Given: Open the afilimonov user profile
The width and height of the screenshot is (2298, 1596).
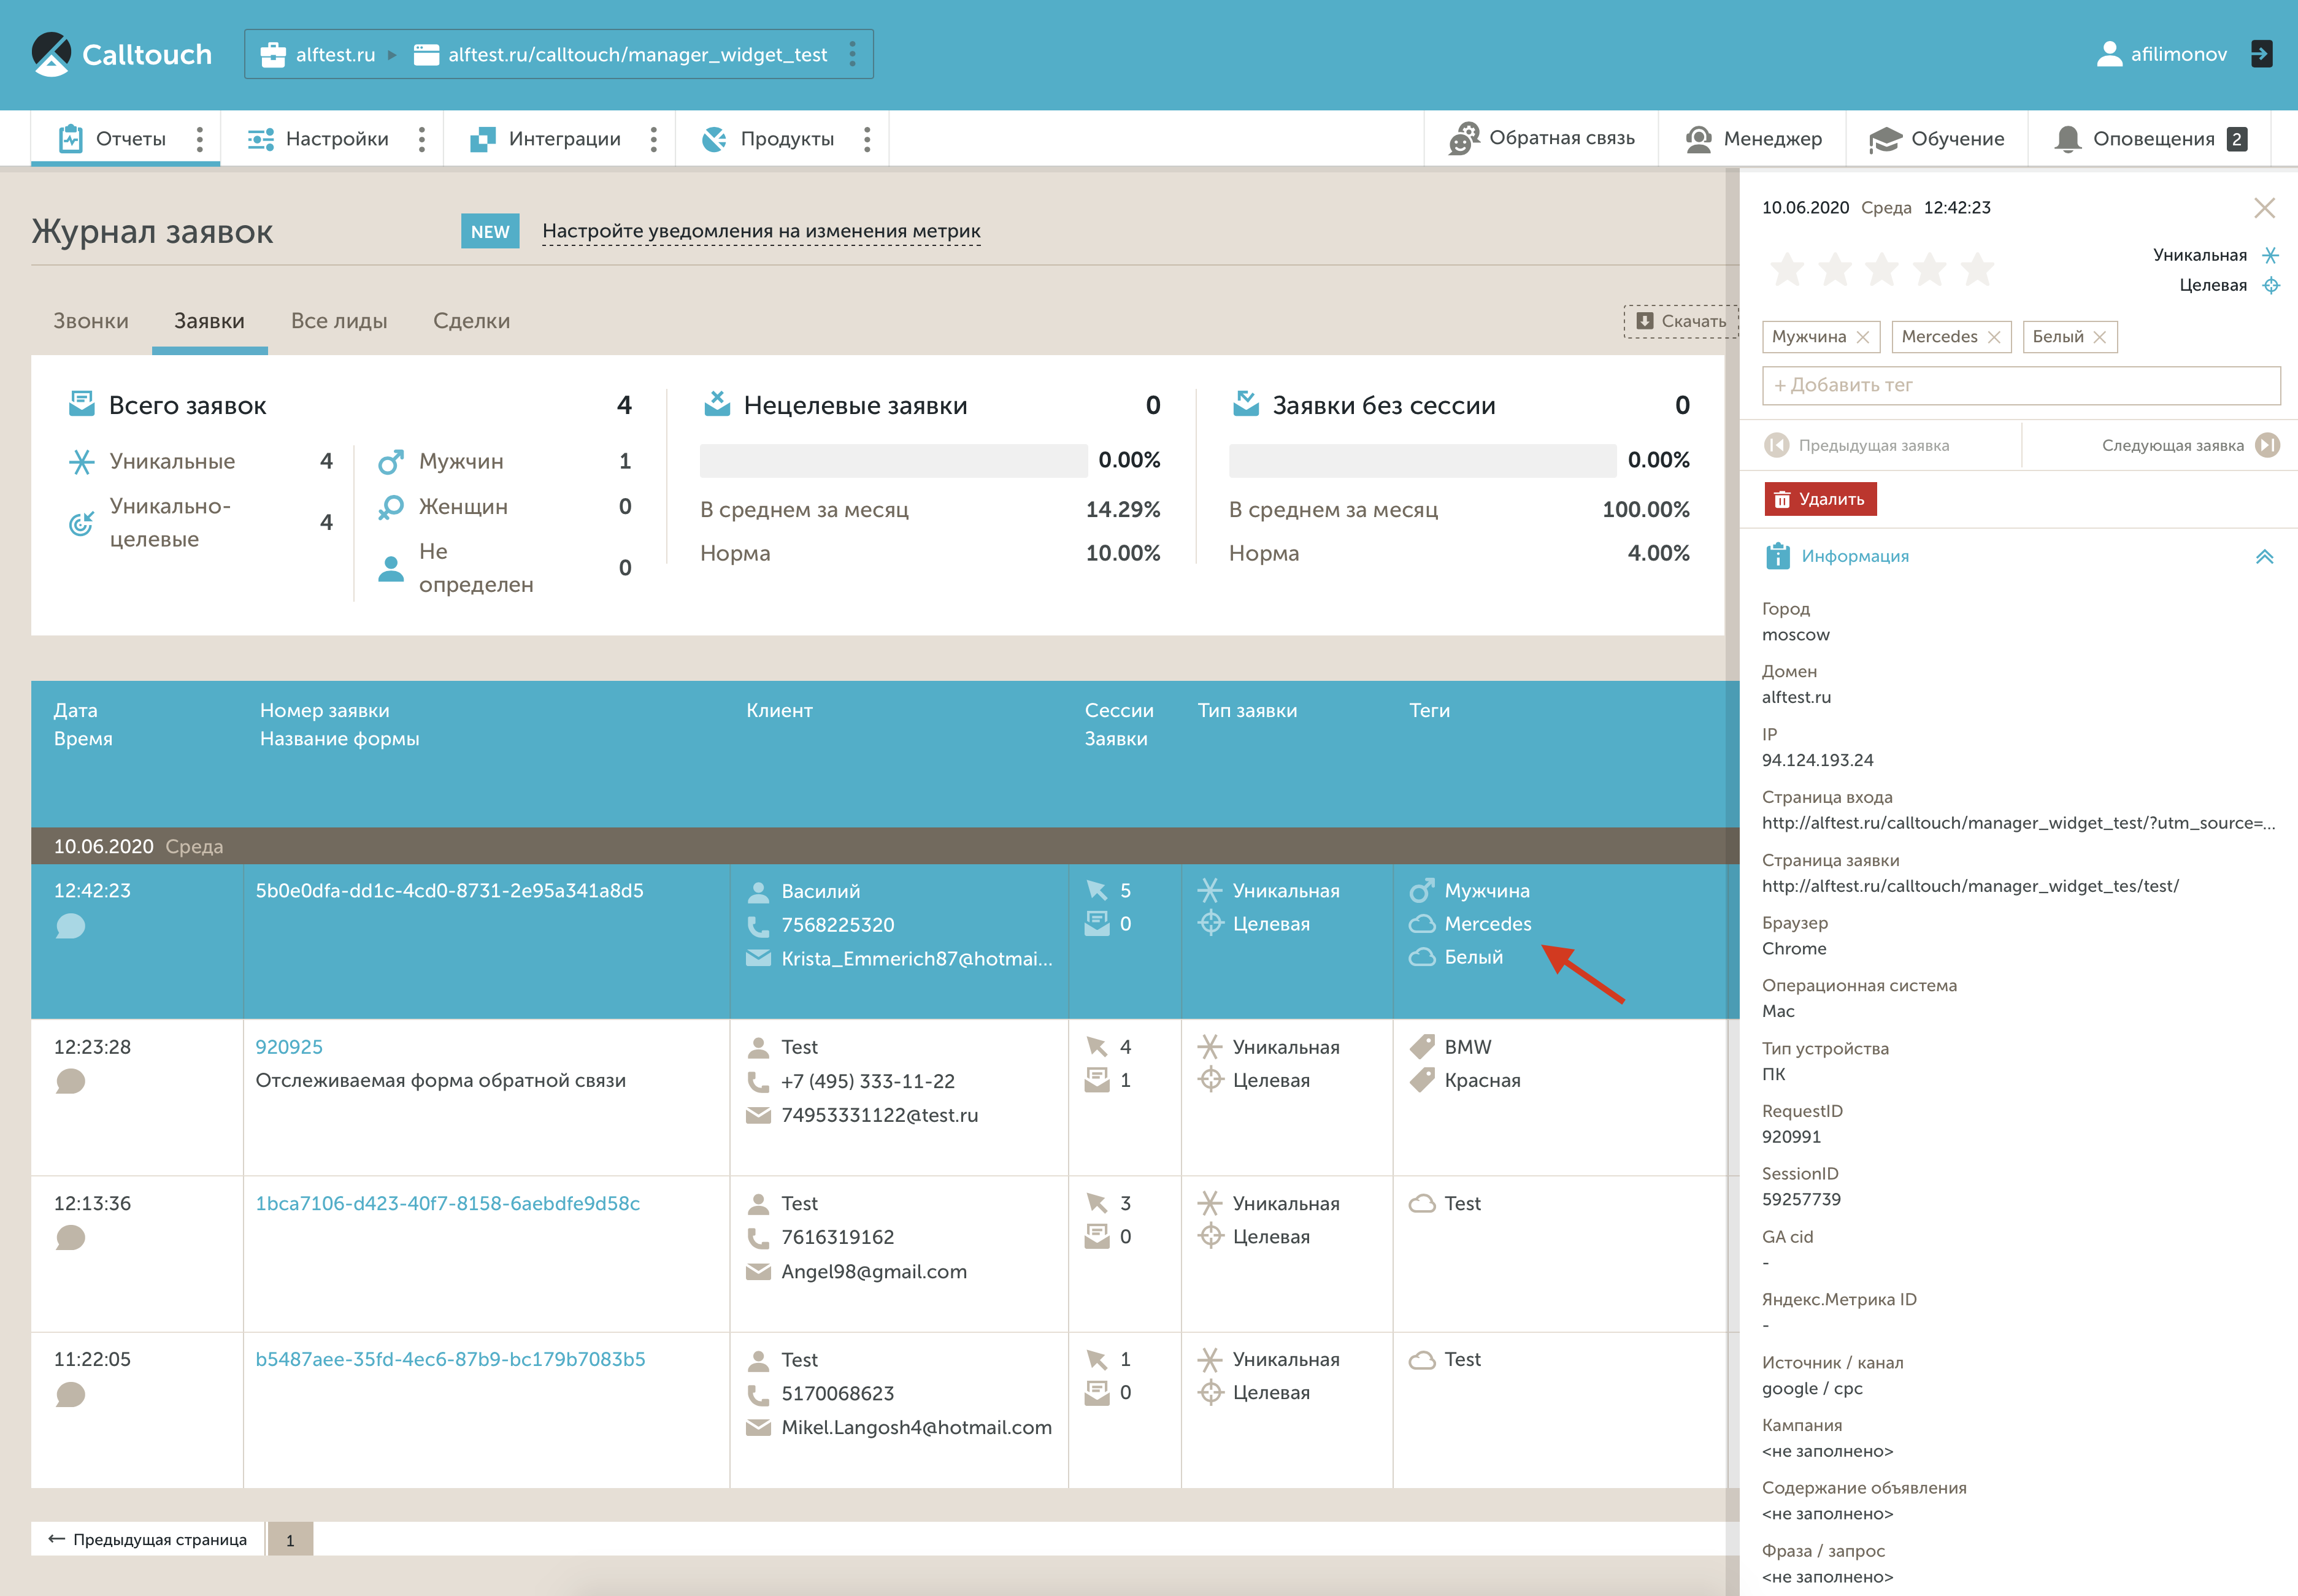Looking at the screenshot, I should click(x=2162, y=54).
